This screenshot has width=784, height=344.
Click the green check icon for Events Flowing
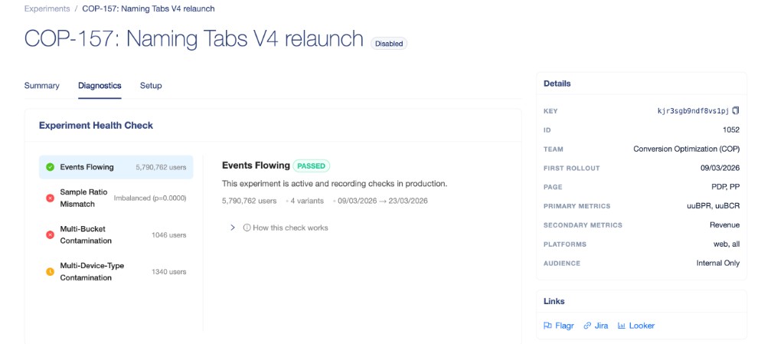click(50, 167)
